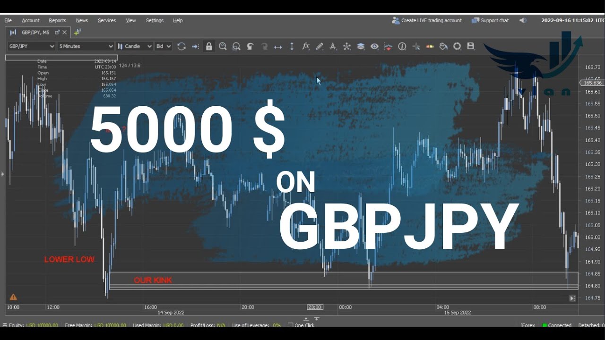Click the vertical double-arrow fit icon
Viewport: 605px width, 340px height.
click(x=292, y=46)
